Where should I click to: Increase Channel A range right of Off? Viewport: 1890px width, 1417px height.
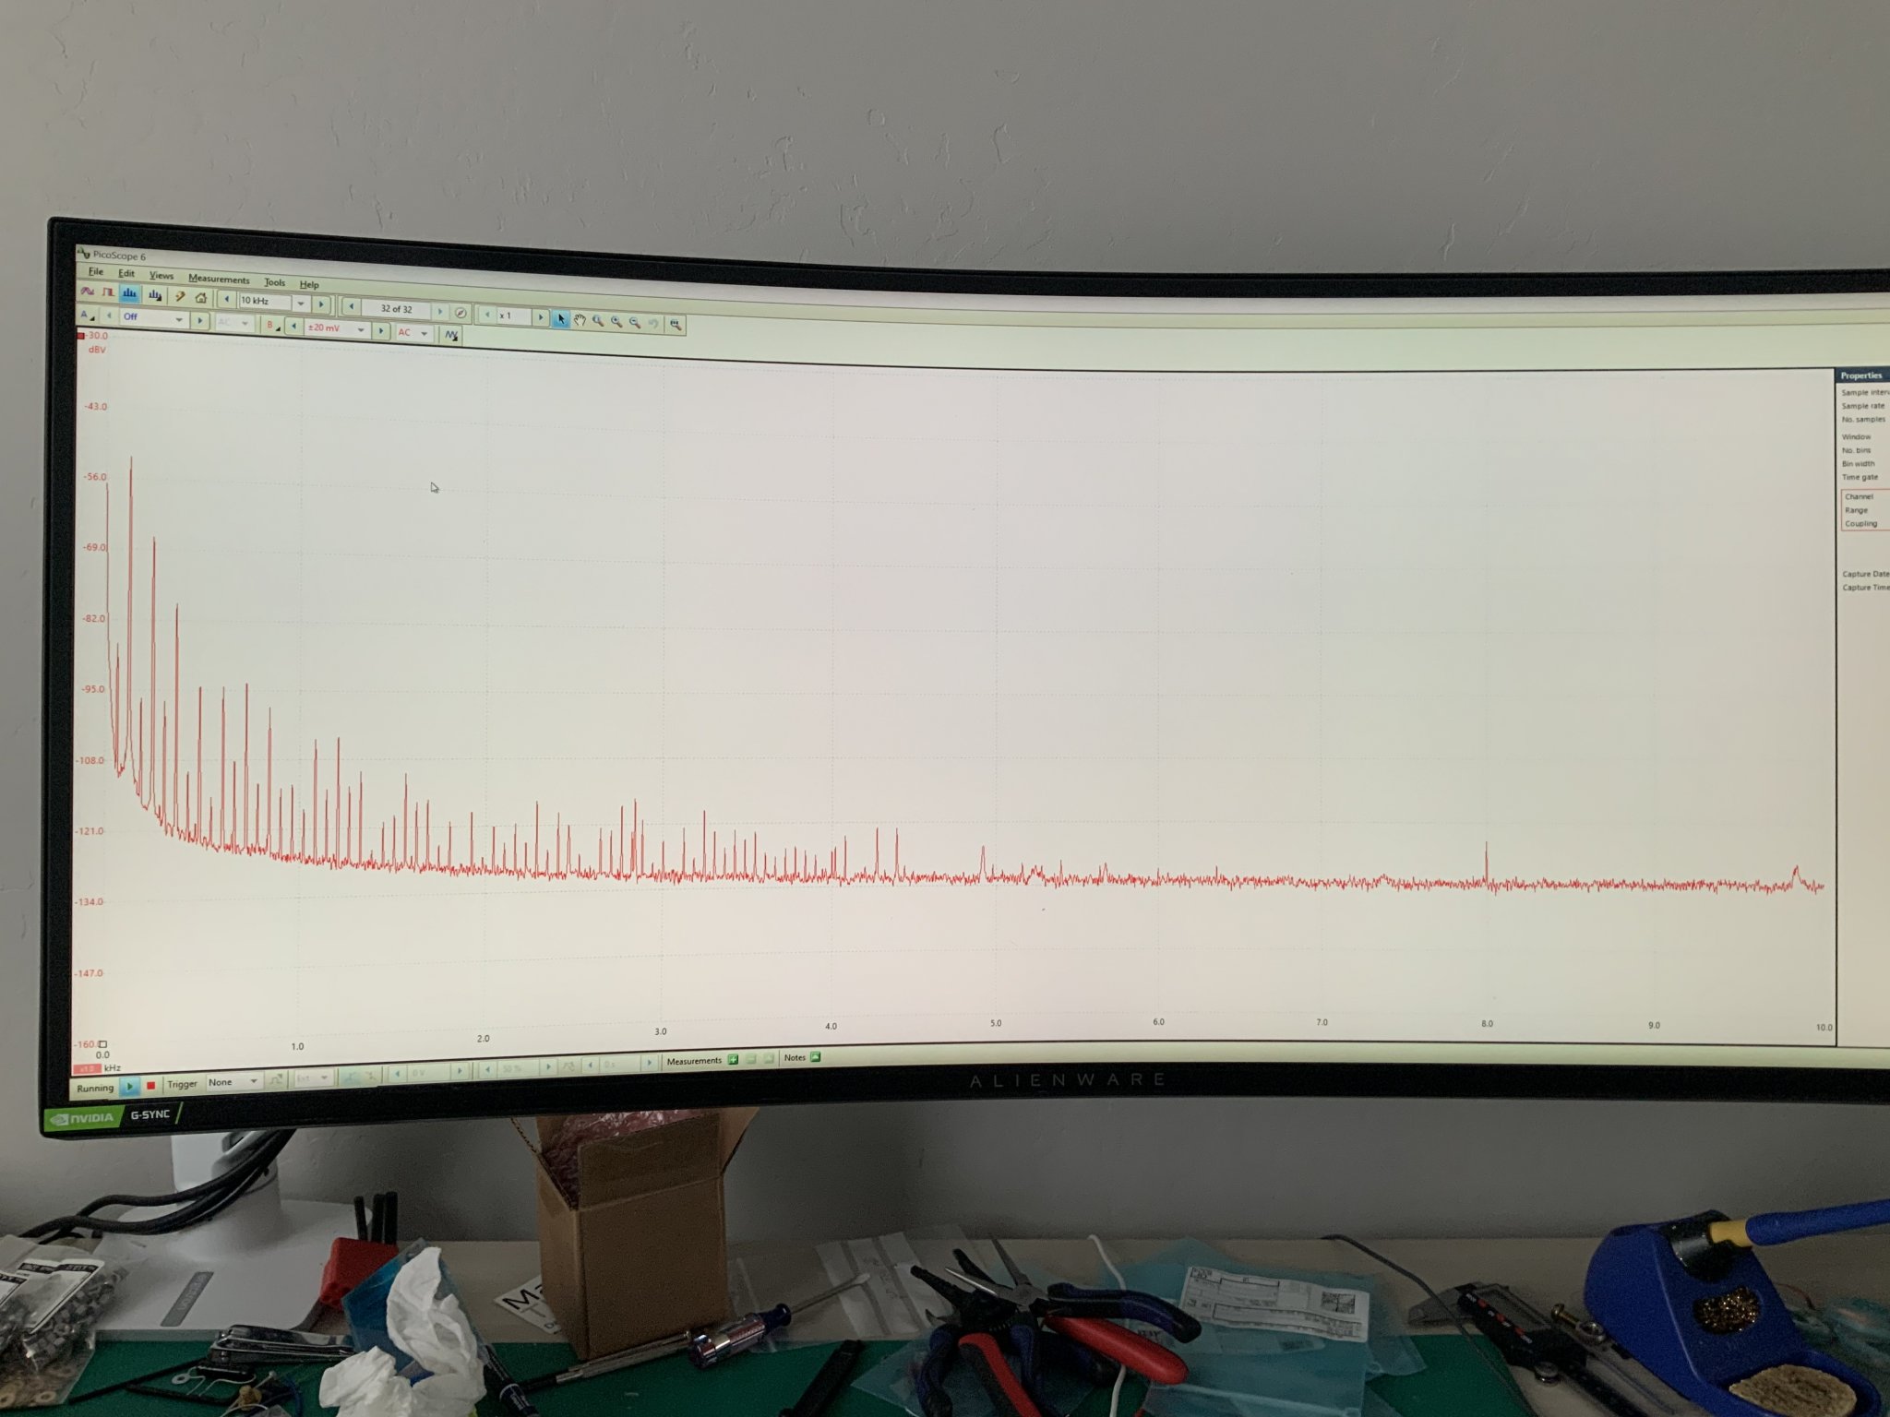pos(199,320)
